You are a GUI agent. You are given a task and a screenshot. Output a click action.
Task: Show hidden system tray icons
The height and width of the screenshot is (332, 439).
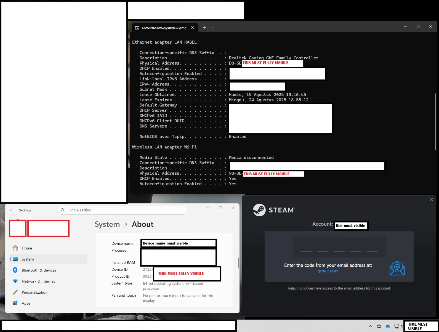click(x=370, y=326)
